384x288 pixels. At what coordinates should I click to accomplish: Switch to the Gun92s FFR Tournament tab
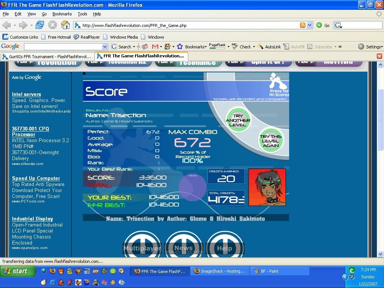tap(46, 56)
